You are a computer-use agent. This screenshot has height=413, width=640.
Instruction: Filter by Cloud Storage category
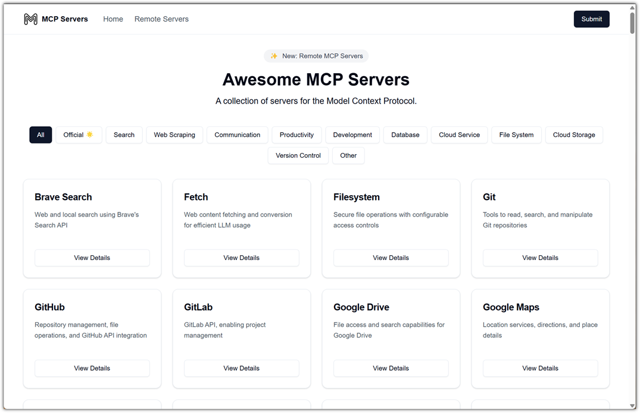click(x=574, y=134)
